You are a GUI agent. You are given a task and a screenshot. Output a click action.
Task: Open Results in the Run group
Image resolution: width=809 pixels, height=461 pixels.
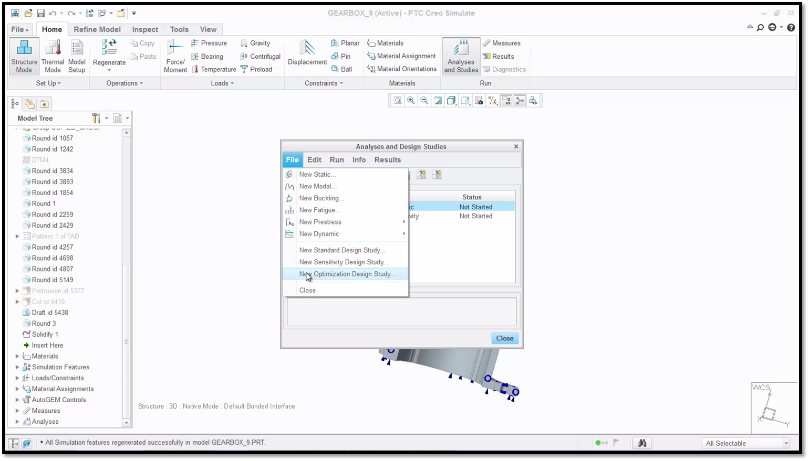click(498, 56)
